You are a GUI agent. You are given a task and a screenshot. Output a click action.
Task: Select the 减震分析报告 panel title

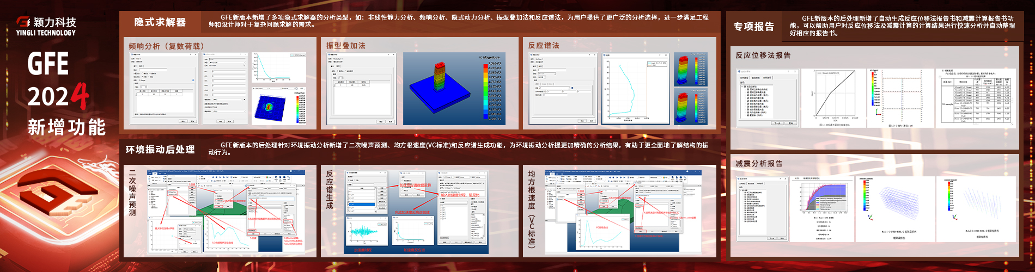pyautogui.click(x=759, y=163)
